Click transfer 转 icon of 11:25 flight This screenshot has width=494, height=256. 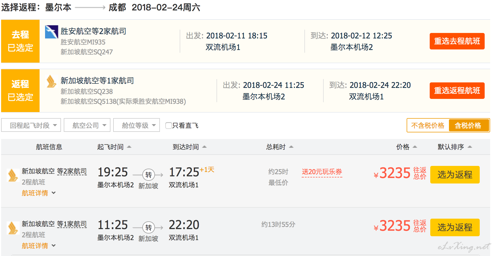[149, 227]
